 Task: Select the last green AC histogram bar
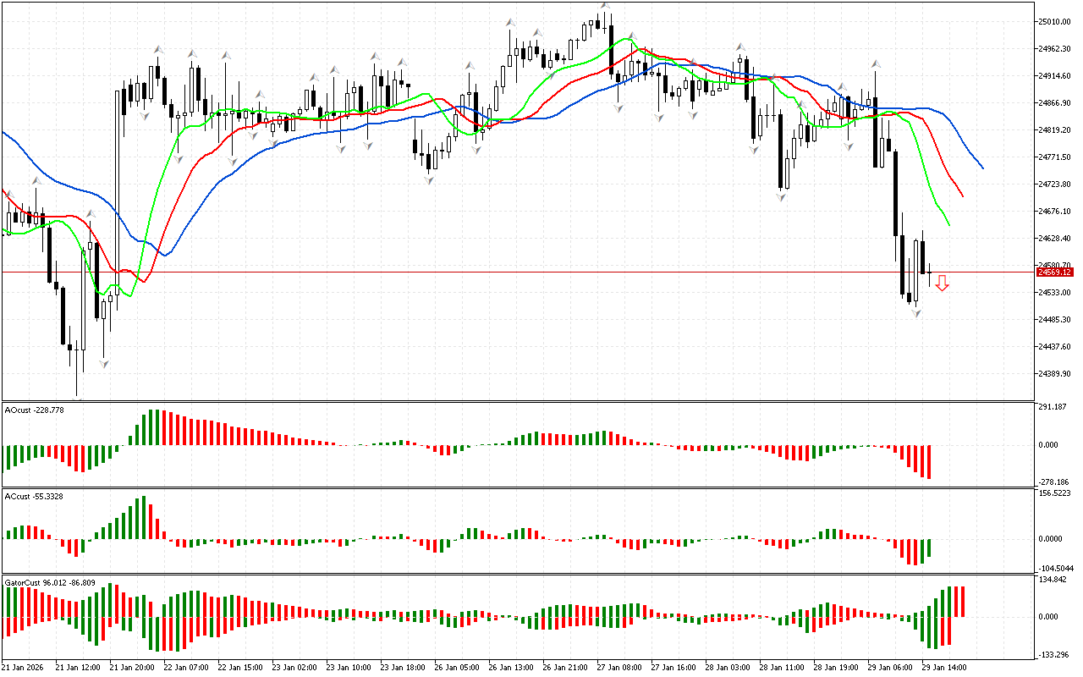(x=928, y=548)
